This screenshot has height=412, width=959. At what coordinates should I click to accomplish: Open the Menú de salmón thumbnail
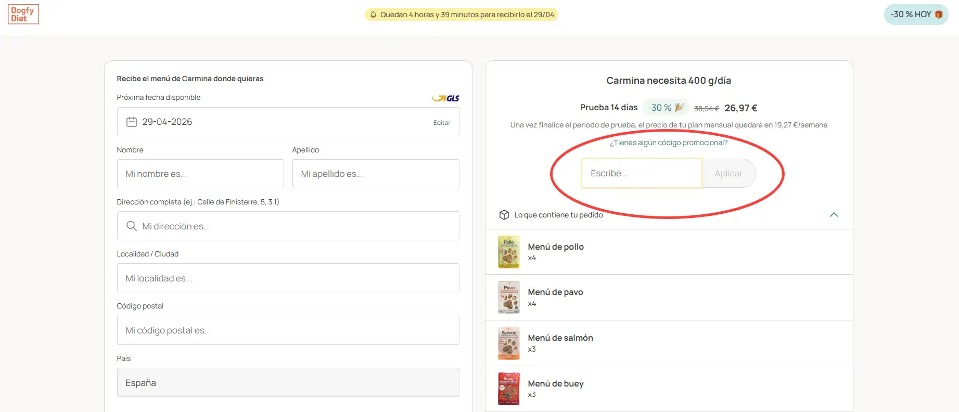click(508, 343)
